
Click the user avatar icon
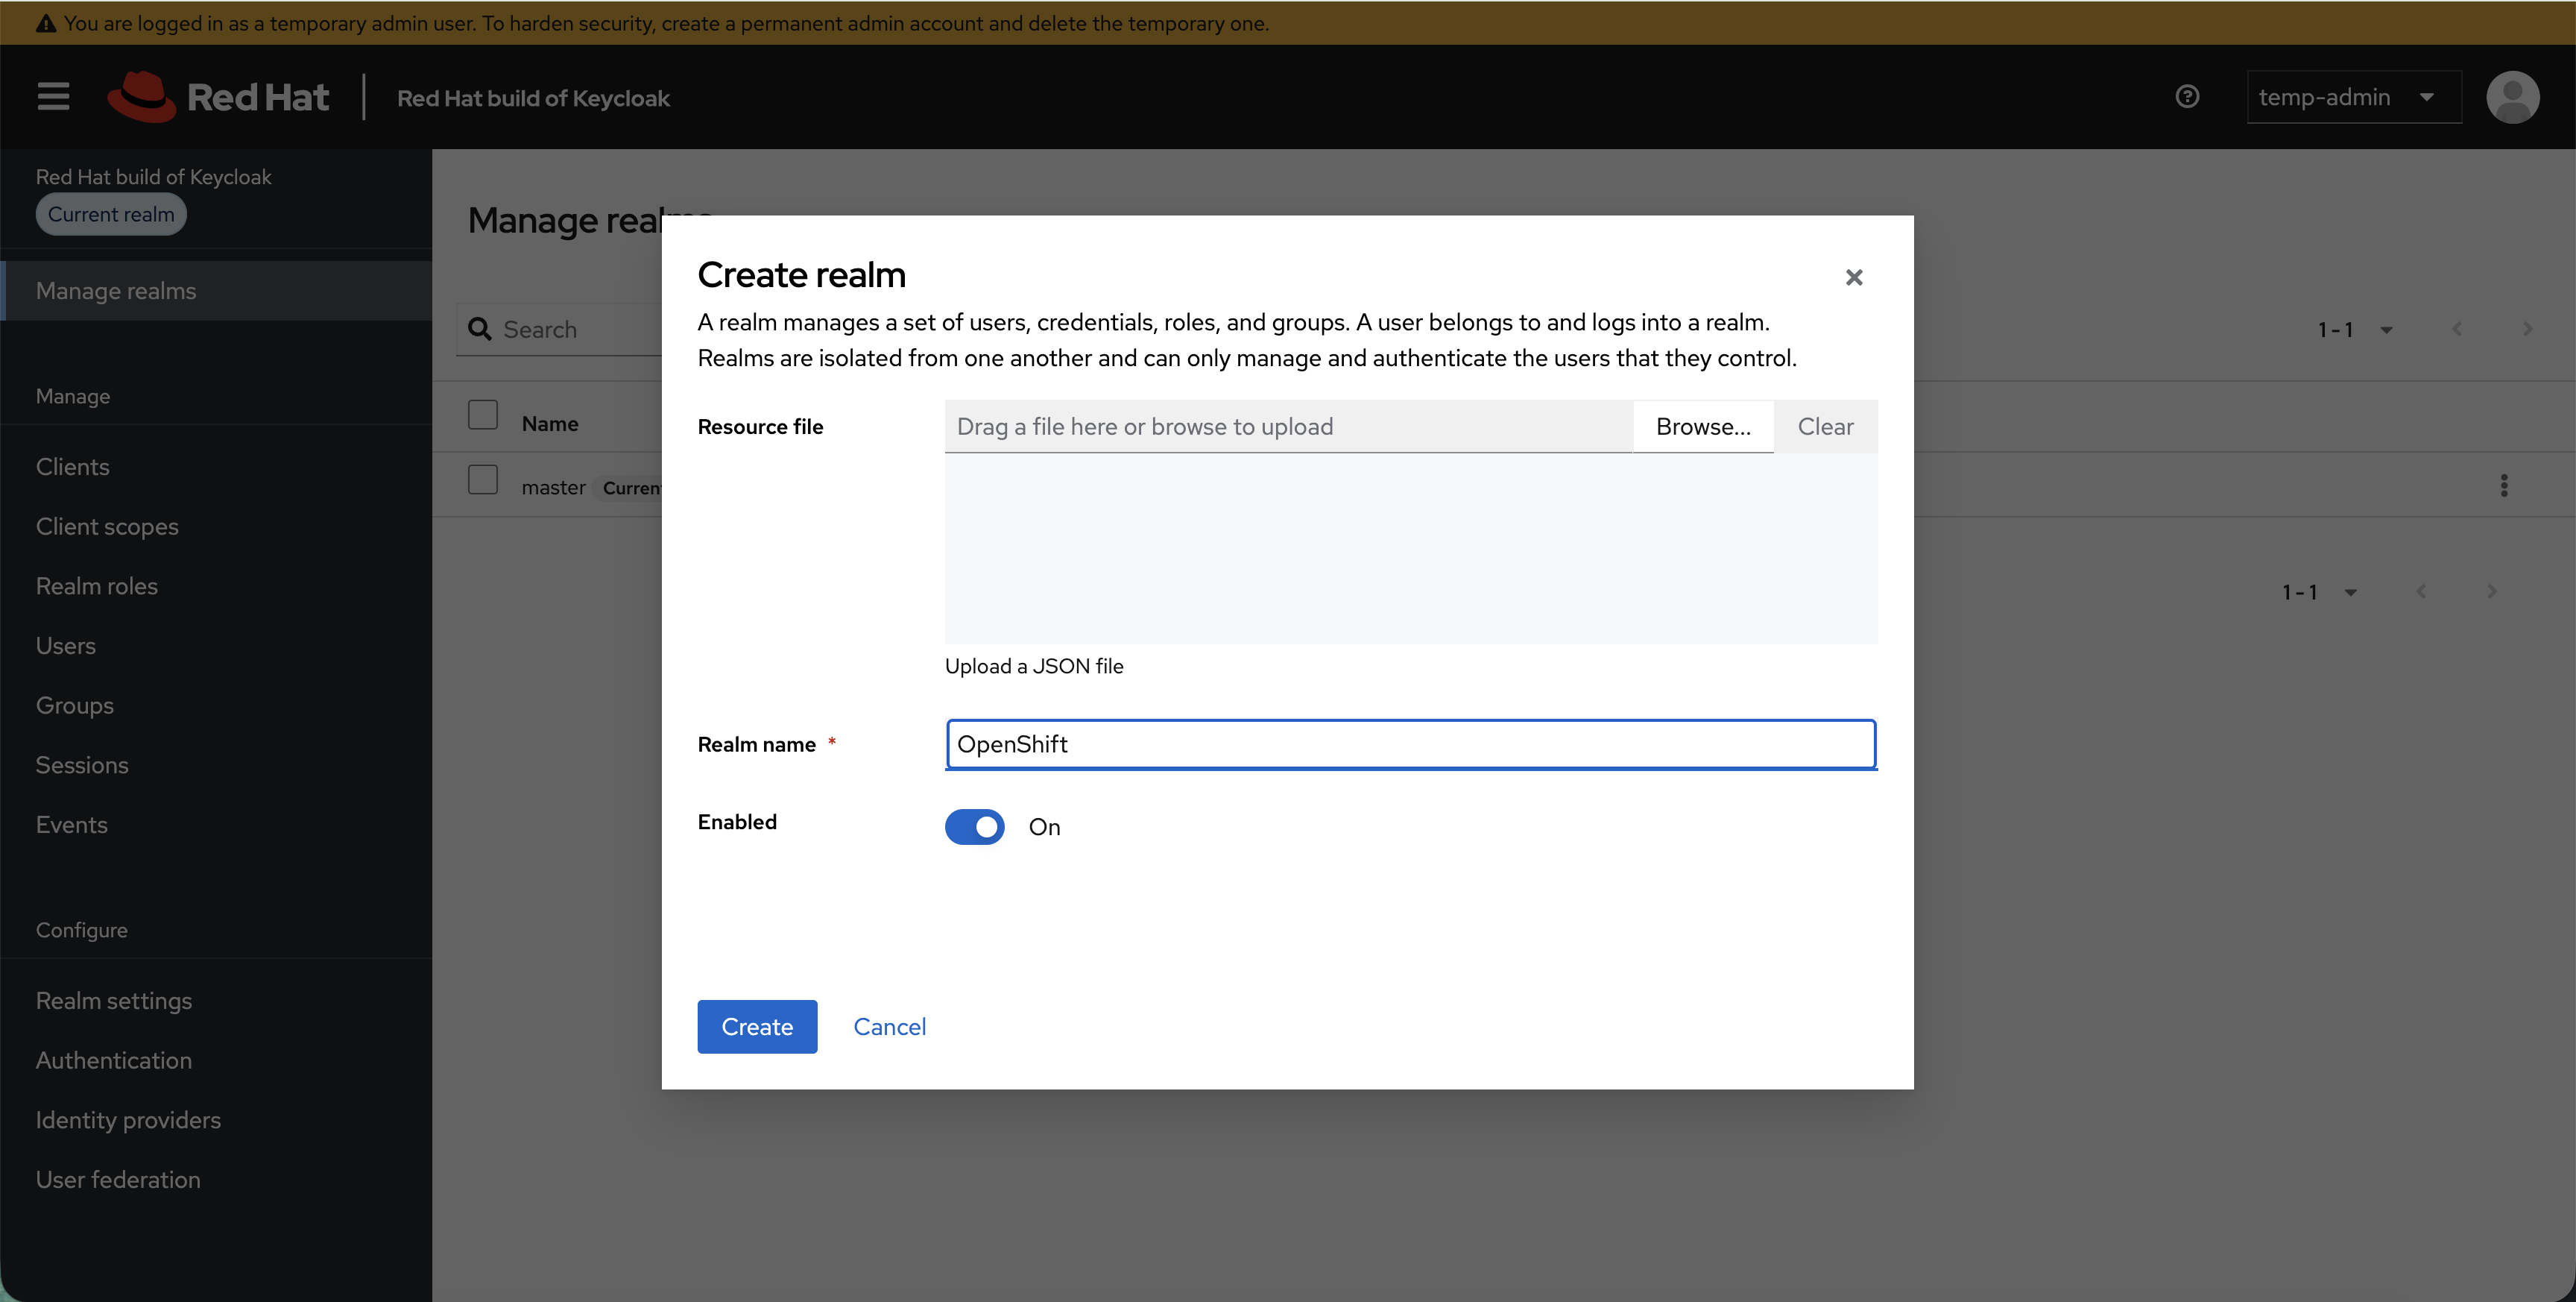[x=2513, y=96]
